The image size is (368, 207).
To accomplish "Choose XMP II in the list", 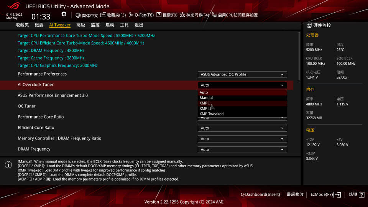I will 242,108.
